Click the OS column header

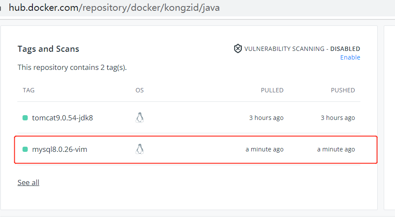pyautogui.click(x=139, y=90)
